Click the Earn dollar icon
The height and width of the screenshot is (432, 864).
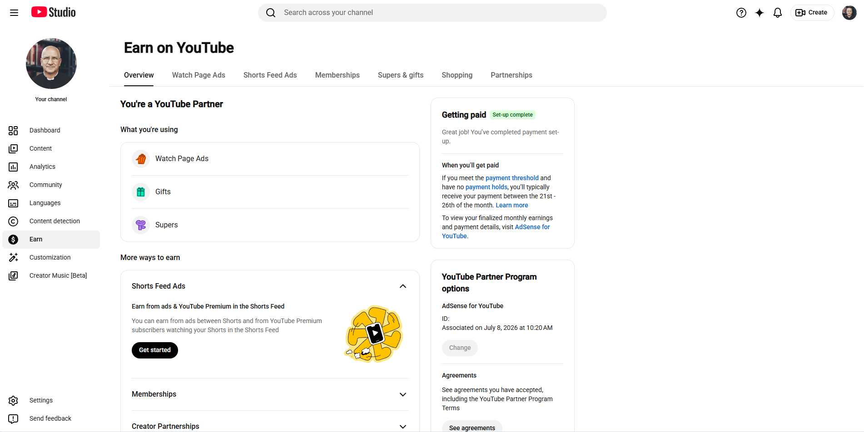pyautogui.click(x=13, y=240)
